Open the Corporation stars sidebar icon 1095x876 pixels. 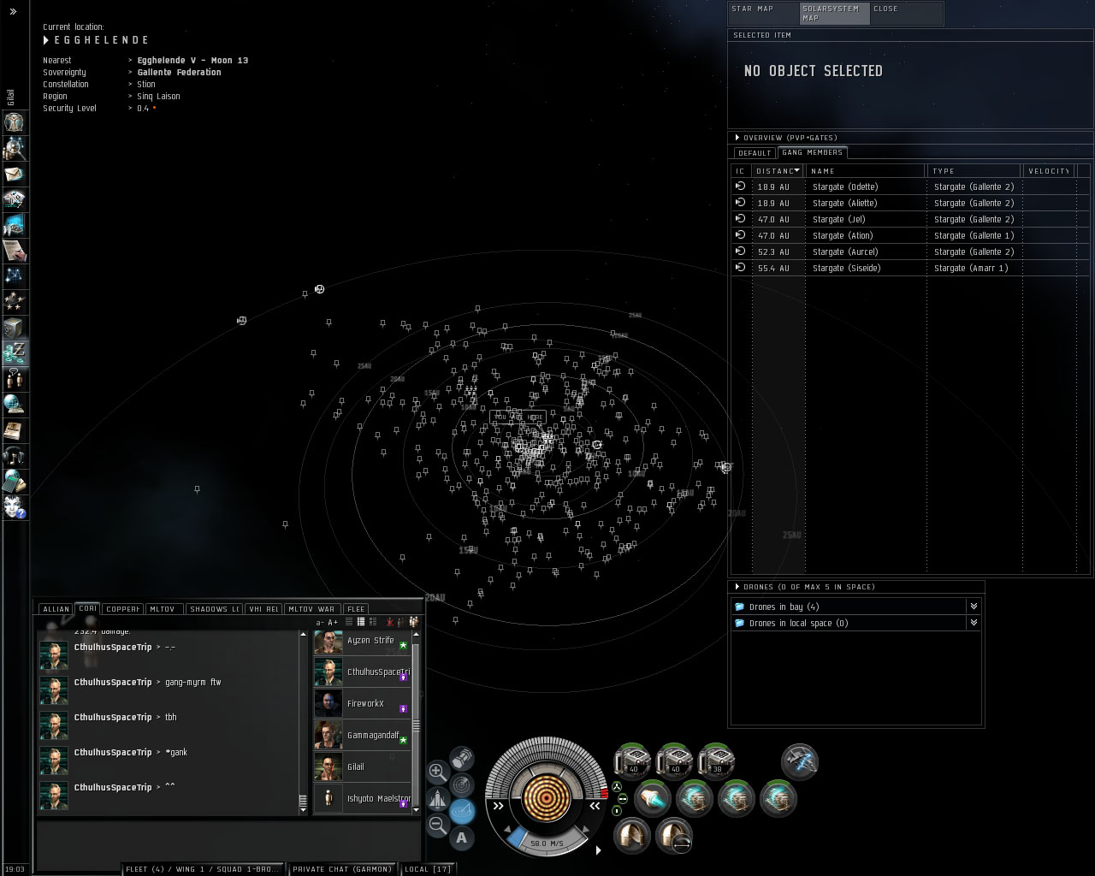[15, 302]
